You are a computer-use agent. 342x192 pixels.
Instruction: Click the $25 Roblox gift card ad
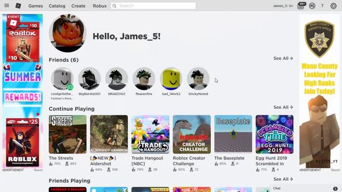point(22,142)
